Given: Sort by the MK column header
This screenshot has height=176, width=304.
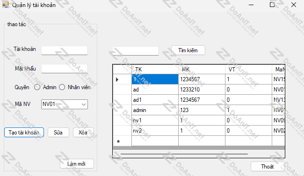Looking at the screenshot, I should pos(202,69).
